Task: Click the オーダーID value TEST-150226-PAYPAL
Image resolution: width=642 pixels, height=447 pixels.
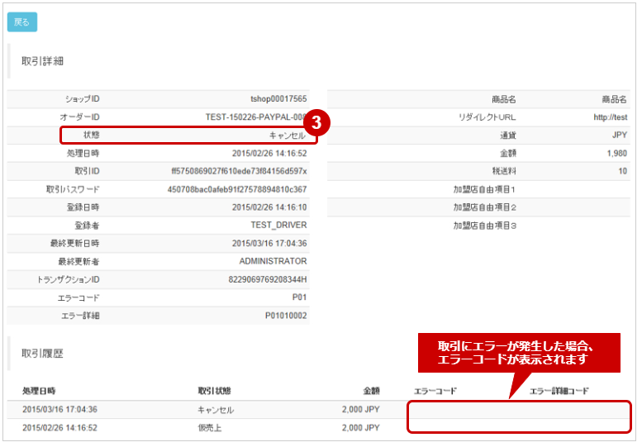Action: [x=255, y=117]
